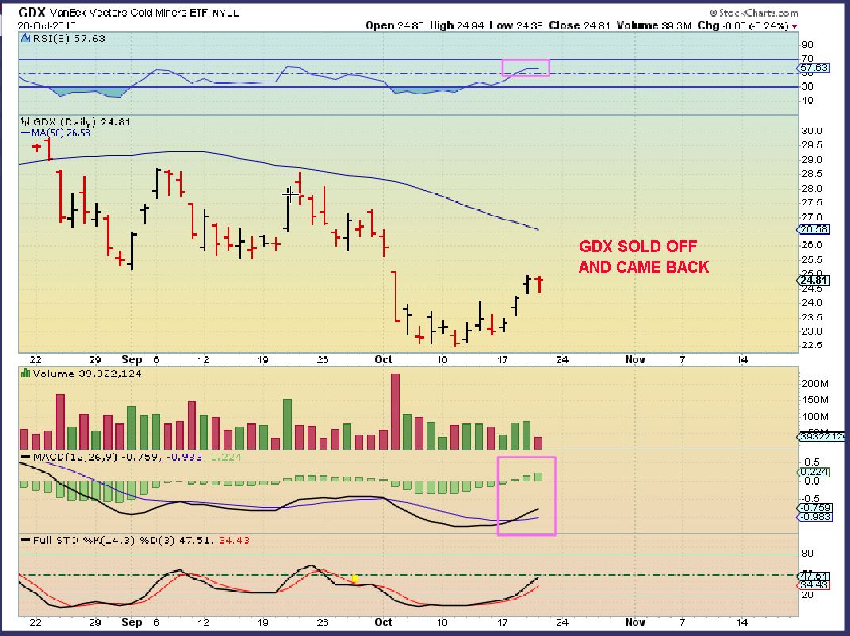Image resolution: width=850 pixels, height=636 pixels.
Task: Click the line icon before MACD(12,26,9)
Action: (25, 456)
